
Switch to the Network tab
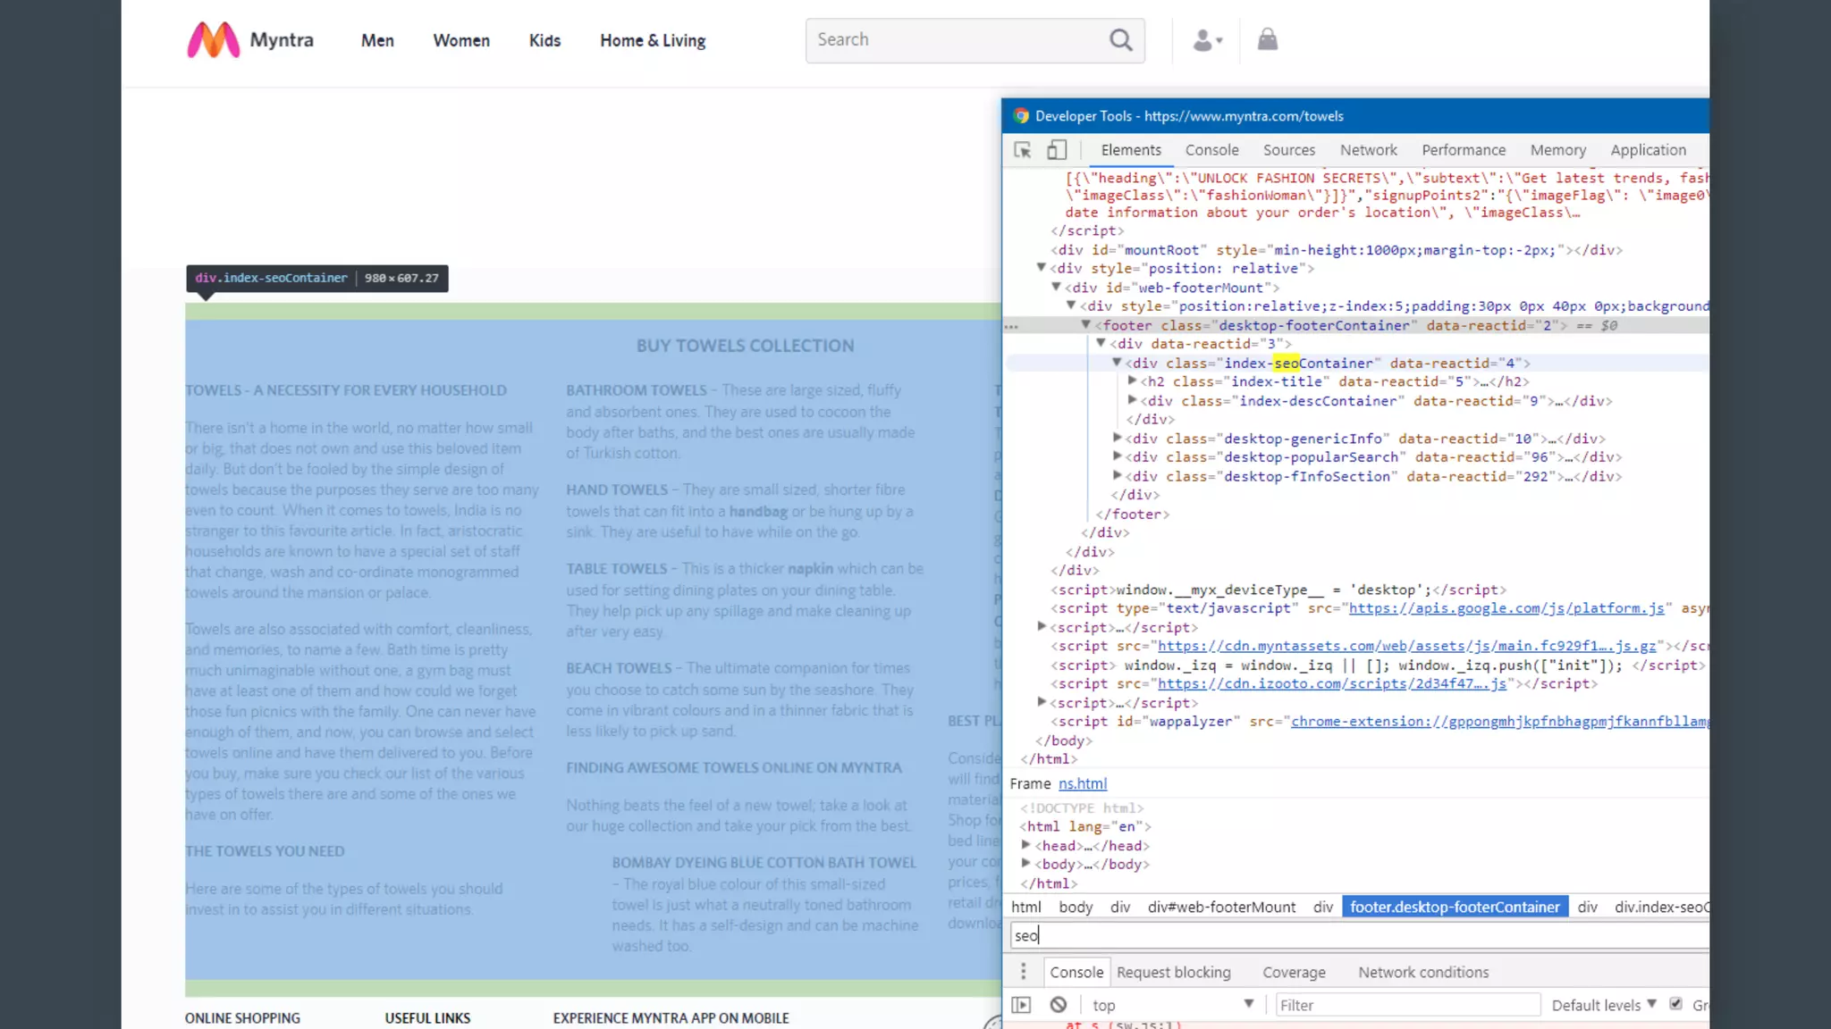click(1368, 150)
